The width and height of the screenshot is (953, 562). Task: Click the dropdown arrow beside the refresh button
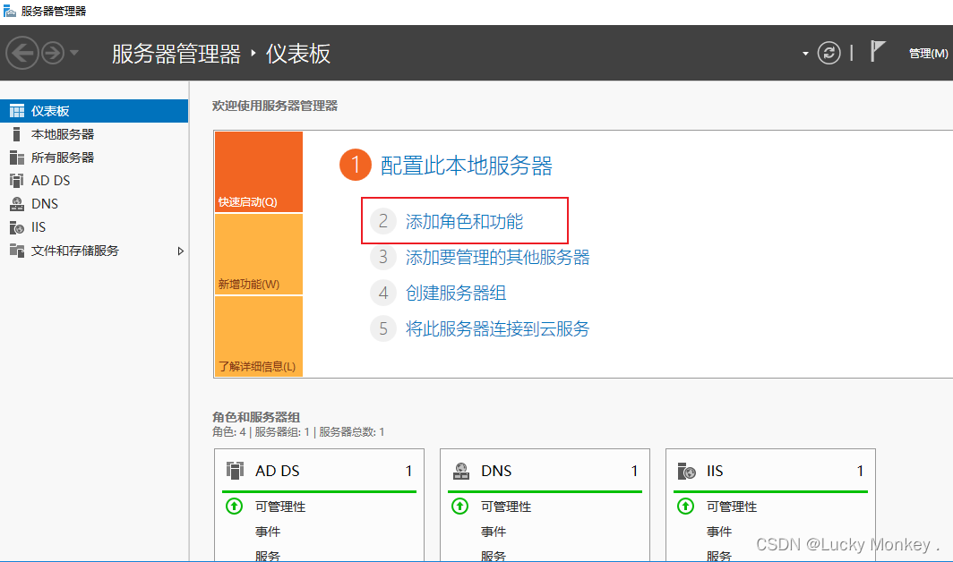(x=804, y=53)
